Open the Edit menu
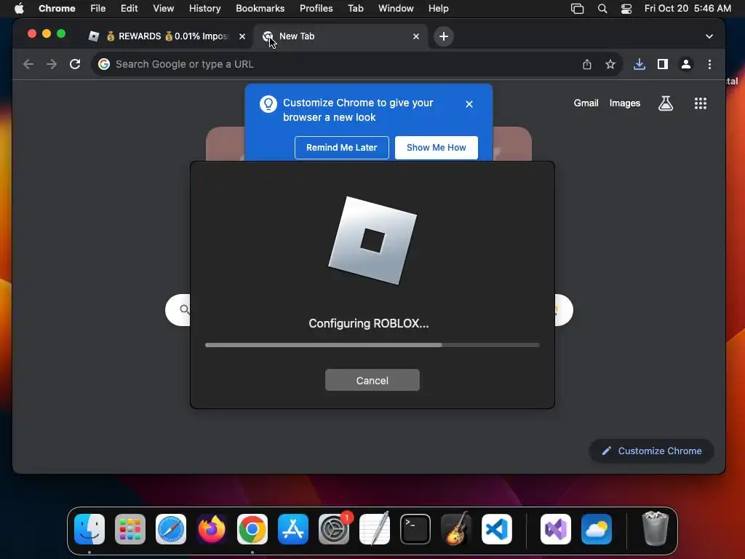 pos(129,8)
